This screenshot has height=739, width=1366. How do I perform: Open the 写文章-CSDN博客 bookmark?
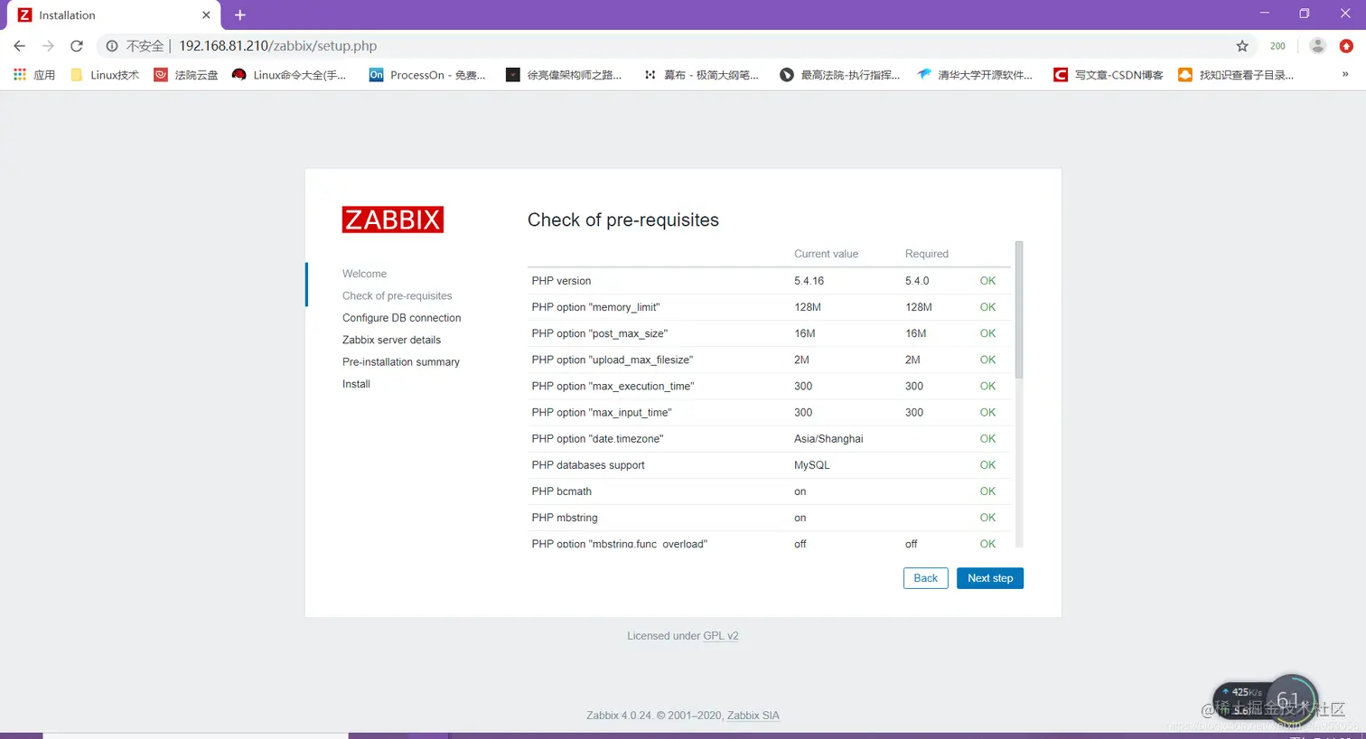(x=1109, y=75)
